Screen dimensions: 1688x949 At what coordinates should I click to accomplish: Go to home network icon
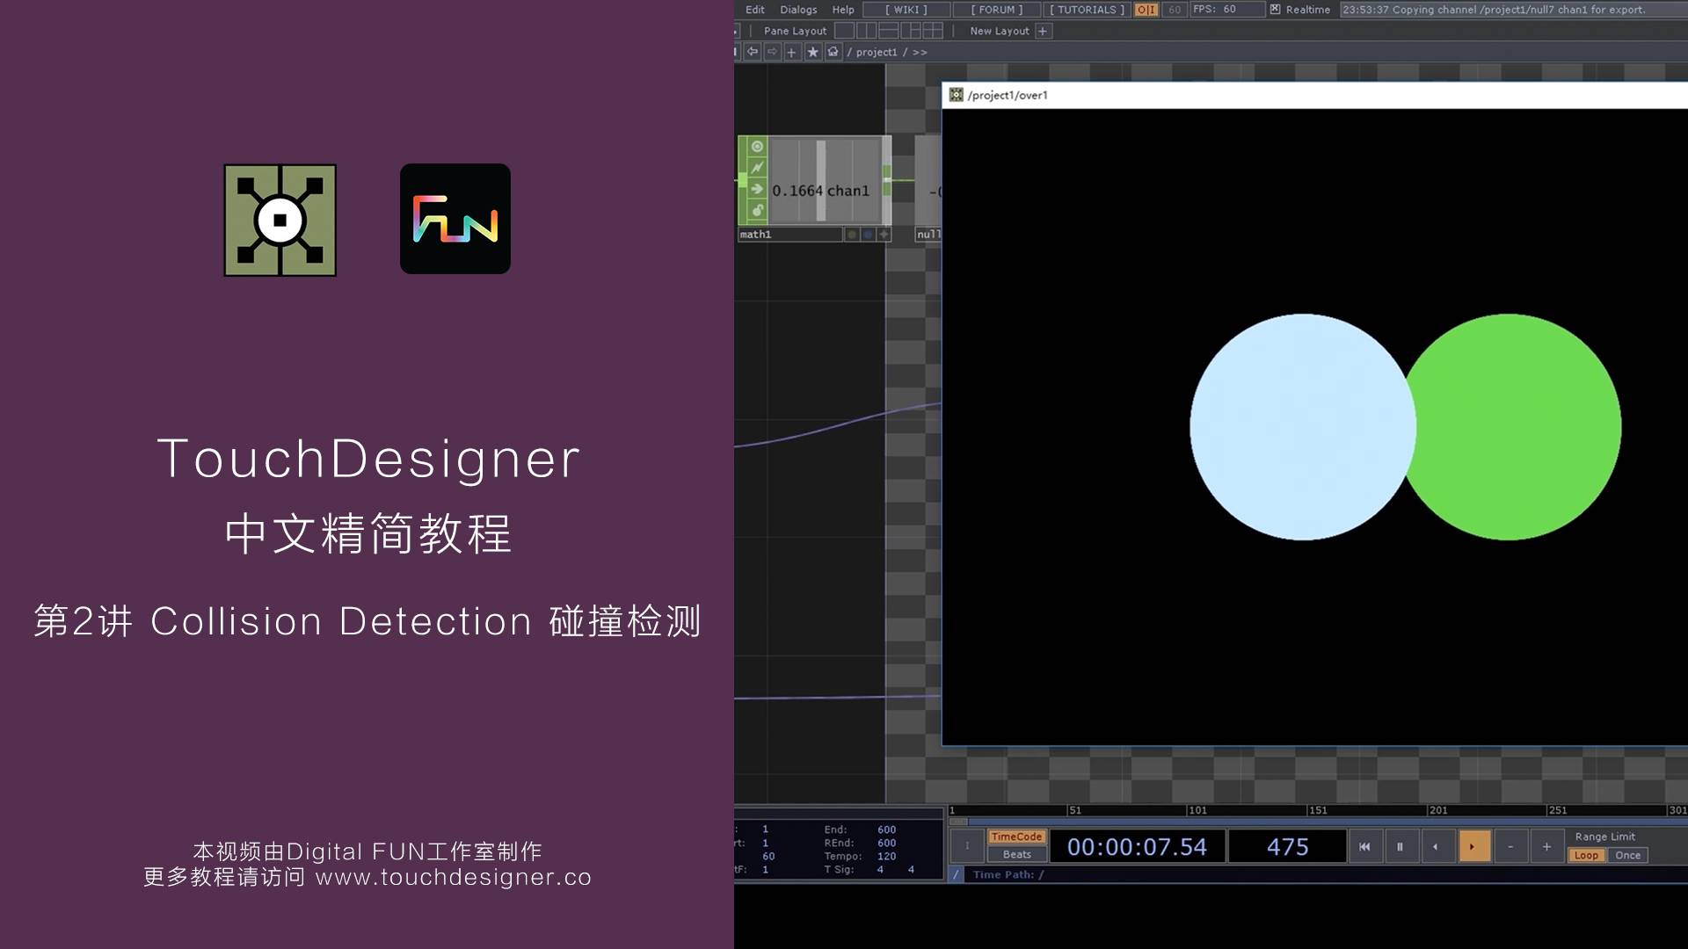tap(833, 52)
